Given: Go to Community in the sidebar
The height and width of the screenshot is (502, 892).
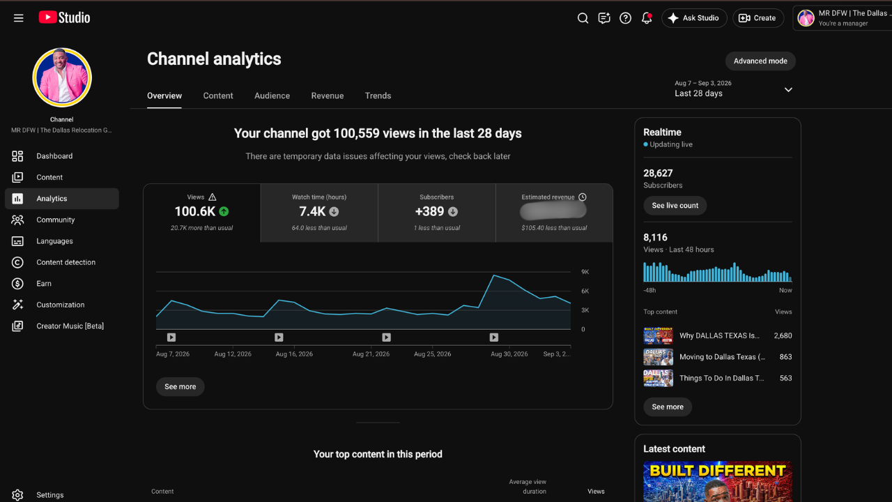Looking at the screenshot, I should [62, 220].
